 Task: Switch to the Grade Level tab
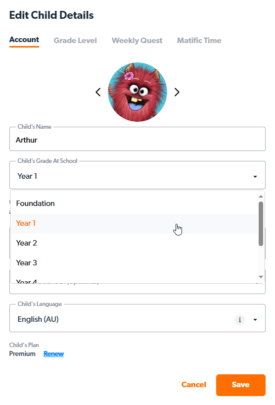point(75,41)
